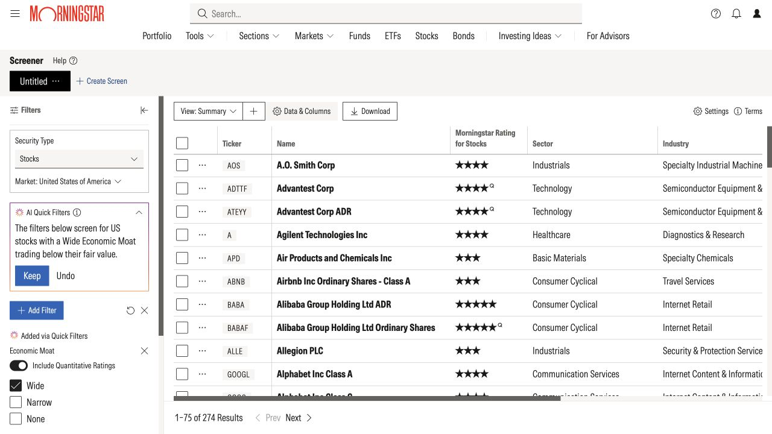Viewport: 772px width, 434px height.
Task: Collapse the AI Quick Filters box
Action: pyautogui.click(x=139, y=213)
